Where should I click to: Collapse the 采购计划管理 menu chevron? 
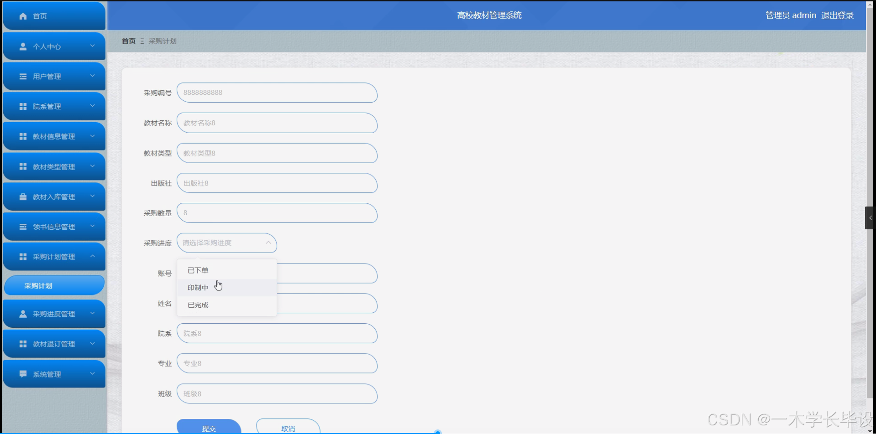click(93, 256)
